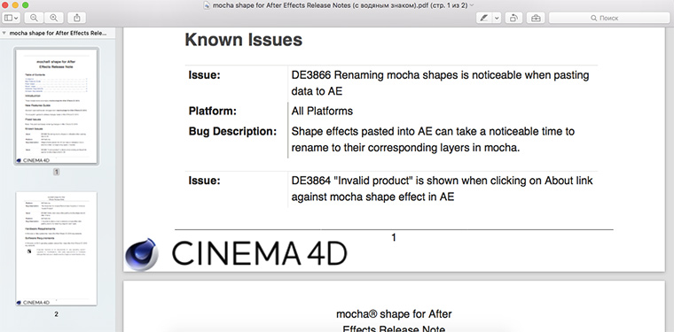Click the 'mocha® shape for After' title on page 2
The width and height of the screenshot is (674, 332).
click(x=394, y=314)
